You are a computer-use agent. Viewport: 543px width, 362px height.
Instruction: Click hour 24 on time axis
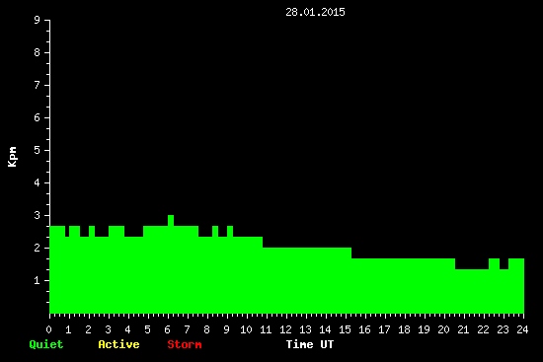pos(522,329)
